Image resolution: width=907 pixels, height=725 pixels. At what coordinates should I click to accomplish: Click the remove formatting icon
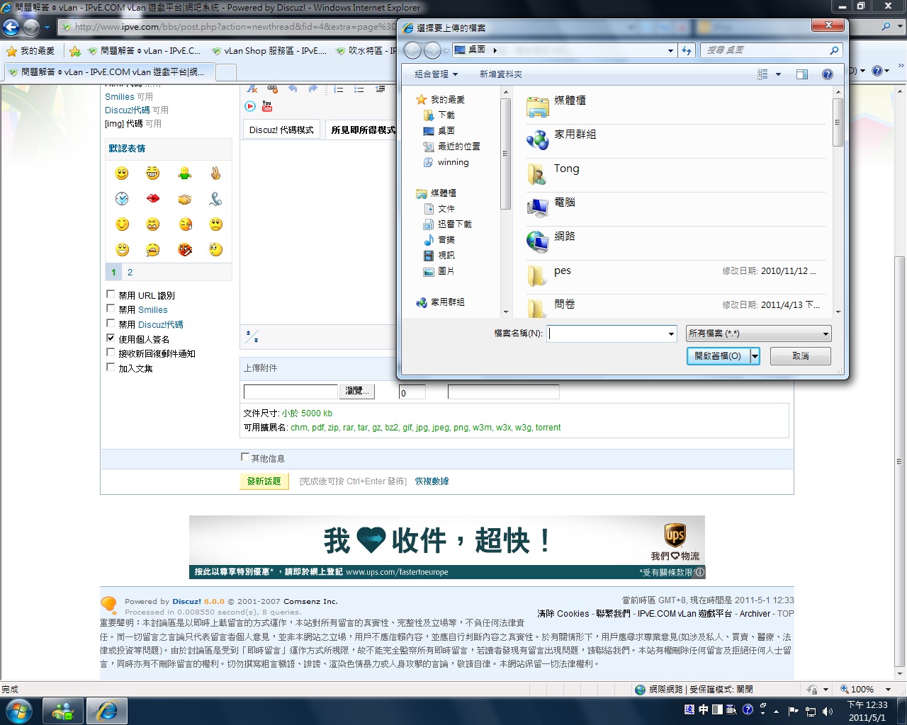(252, 89)
